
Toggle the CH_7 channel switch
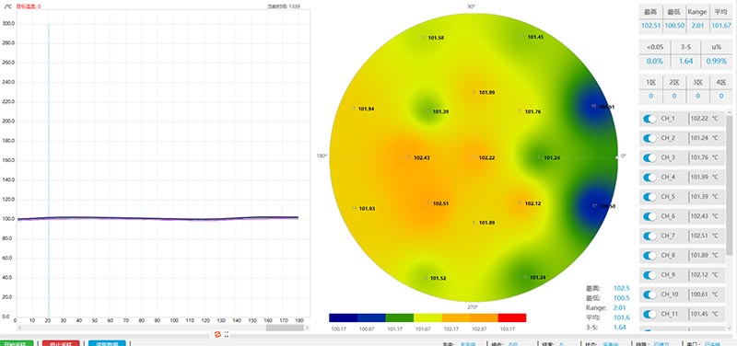click(x=649, y=236)
